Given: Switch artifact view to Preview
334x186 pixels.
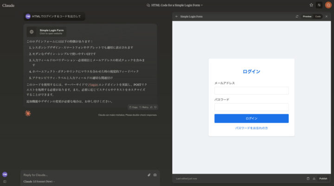Looking at the screenshot, I should pos(307,16).
